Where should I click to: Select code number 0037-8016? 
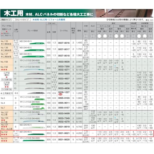point(64,43)
